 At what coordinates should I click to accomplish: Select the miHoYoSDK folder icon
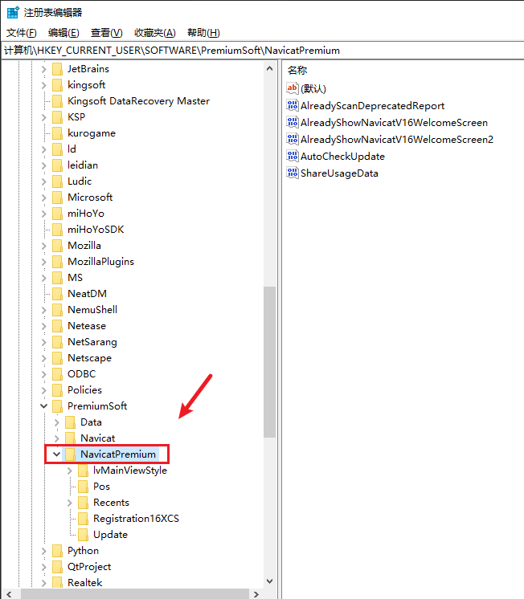57,230
